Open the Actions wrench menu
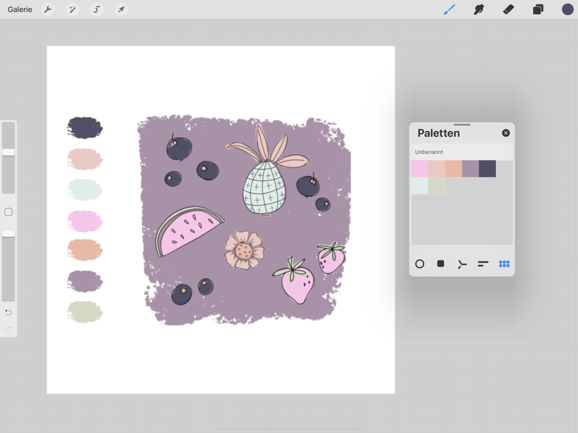Viewport: 578px width, 433px height. coord(48,9)
